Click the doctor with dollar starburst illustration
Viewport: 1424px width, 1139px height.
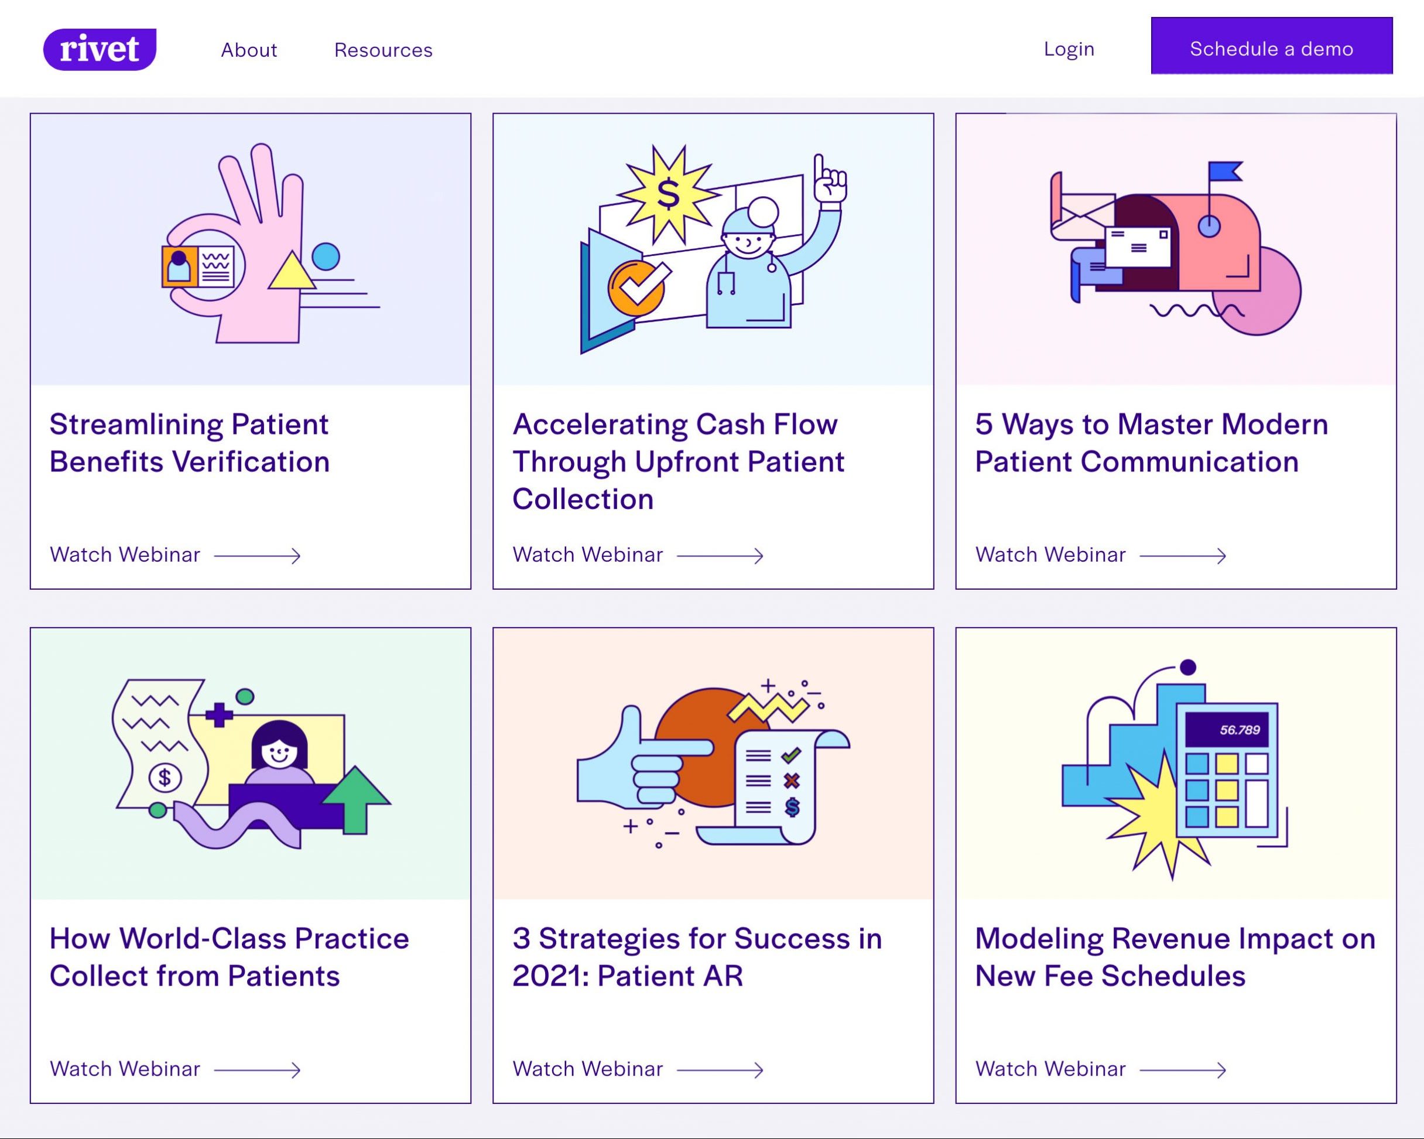click(x=713, y=249)
